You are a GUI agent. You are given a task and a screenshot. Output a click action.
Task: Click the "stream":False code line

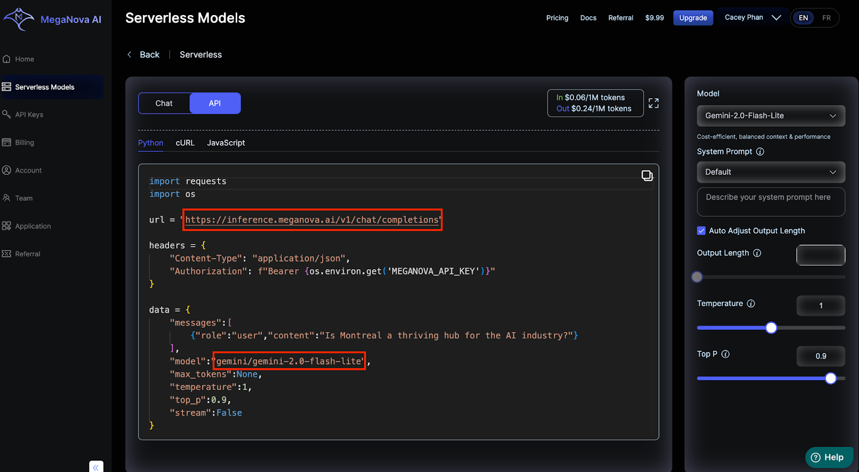pos(206,413)
